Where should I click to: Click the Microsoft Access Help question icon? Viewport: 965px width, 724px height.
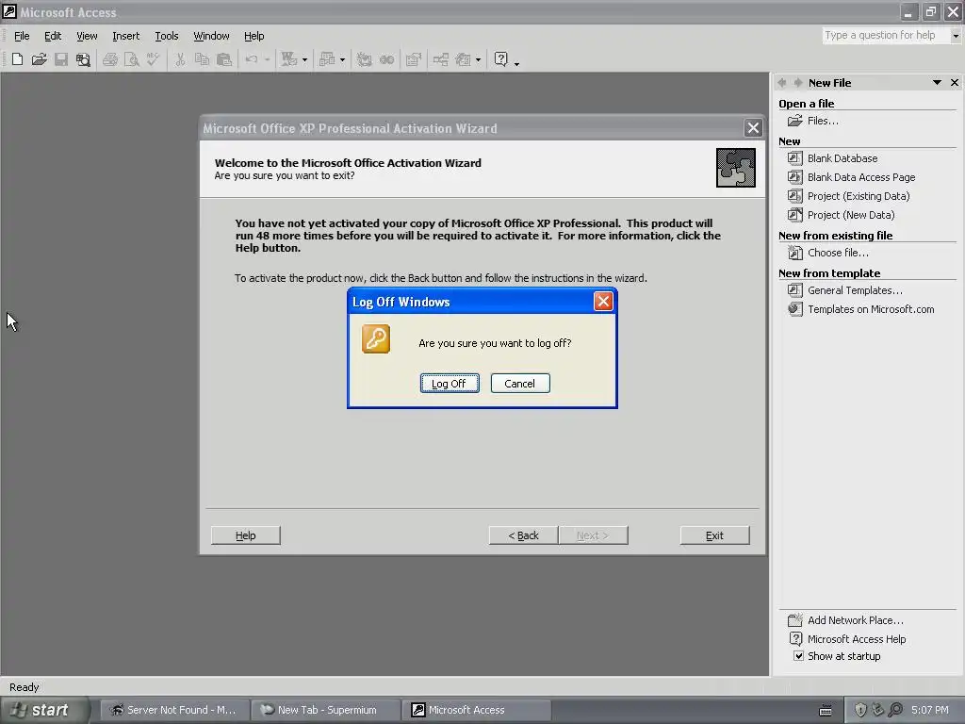coord(501,59)
